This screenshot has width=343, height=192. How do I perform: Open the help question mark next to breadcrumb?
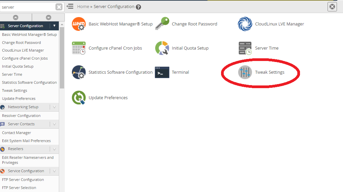click(138, 7)
